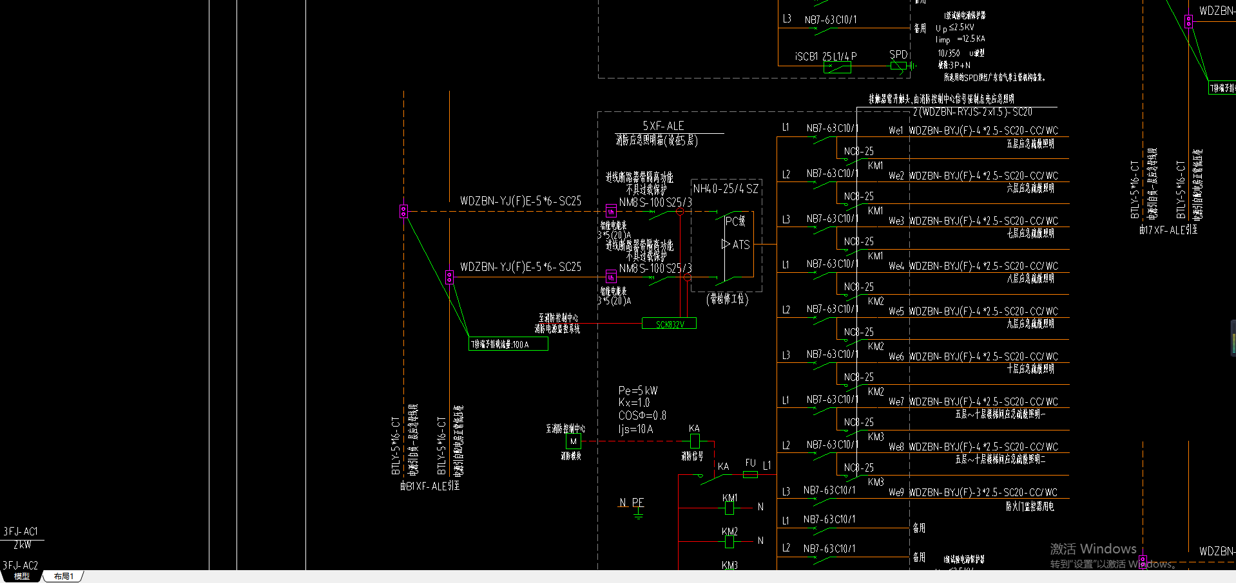The image size is (1236, 583).
Task: Click the red circle on upper NM8S feeder
Action: [x=679, y=211]
